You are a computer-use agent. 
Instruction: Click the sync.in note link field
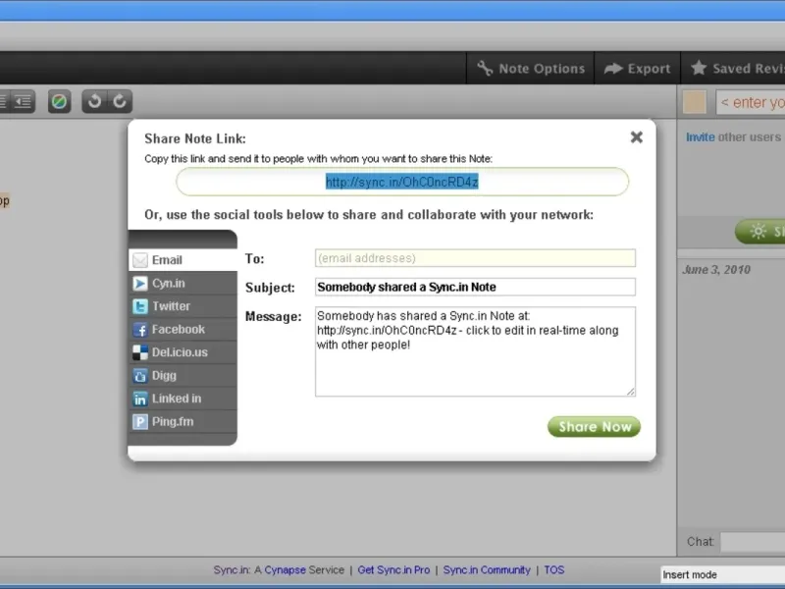(402, 182)
